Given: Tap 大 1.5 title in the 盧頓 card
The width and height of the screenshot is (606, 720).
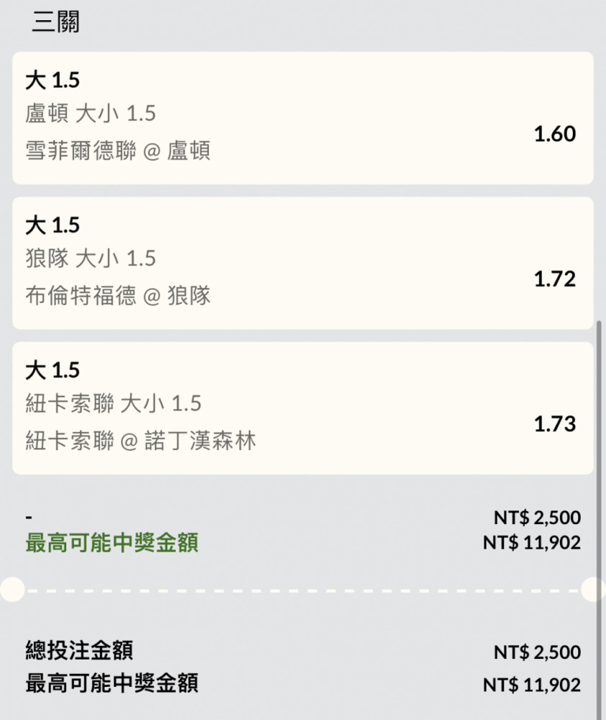Looking at the screenshot, I should pyautogui.click(x=53, y=81).
